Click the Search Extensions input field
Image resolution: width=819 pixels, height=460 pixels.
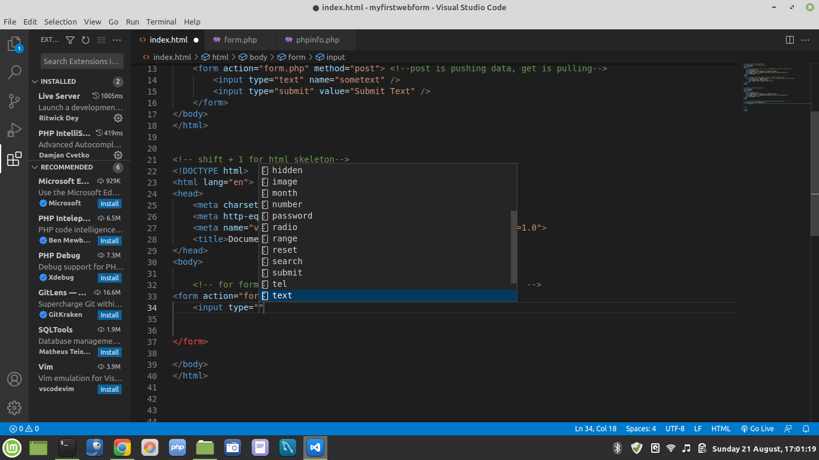(x=82, y=61)
